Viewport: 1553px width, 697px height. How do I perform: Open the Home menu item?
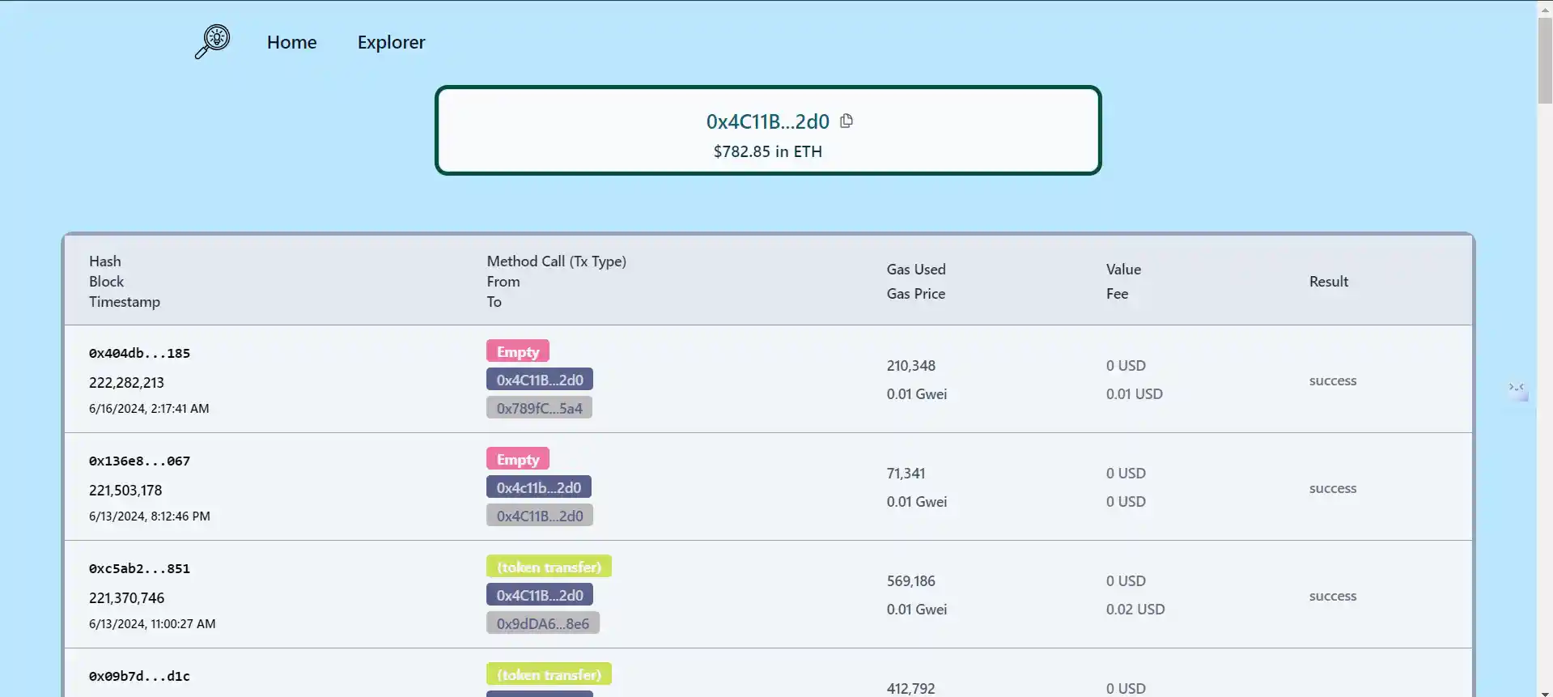click(291, 42)
